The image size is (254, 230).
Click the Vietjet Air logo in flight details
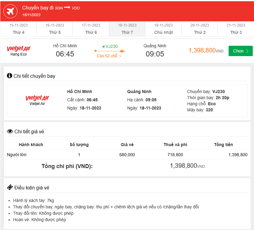(x=37, y=98)
